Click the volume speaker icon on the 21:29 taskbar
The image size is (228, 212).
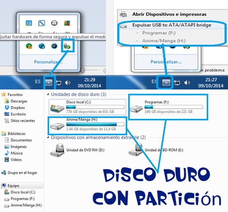pyautogui.click(x=68, y=83)
